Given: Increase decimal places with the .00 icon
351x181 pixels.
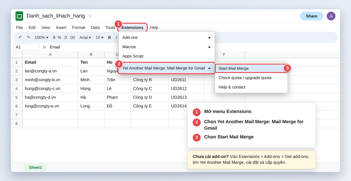Looking at the screenshot, I should click(72, 37).
